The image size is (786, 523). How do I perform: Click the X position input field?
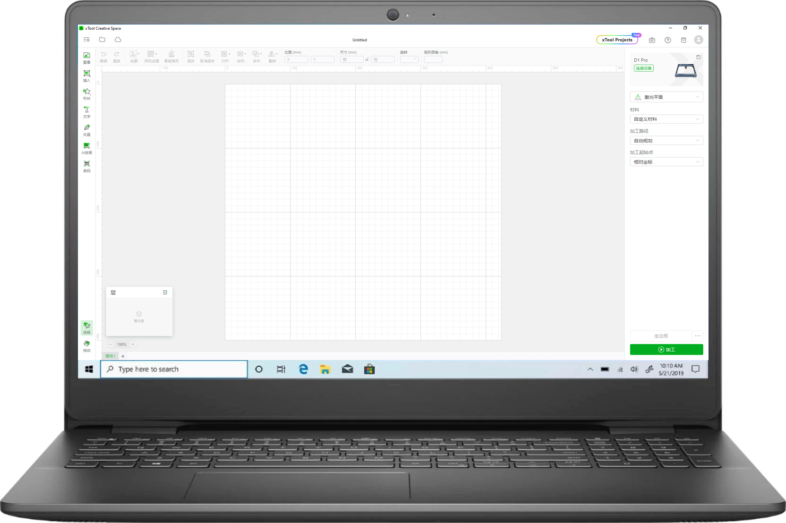(x=296, y=59)
